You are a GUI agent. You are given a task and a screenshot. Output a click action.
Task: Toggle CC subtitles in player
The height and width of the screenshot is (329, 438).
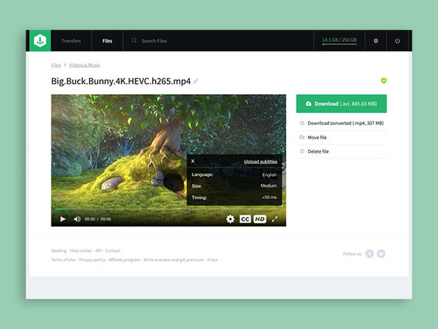245,219
